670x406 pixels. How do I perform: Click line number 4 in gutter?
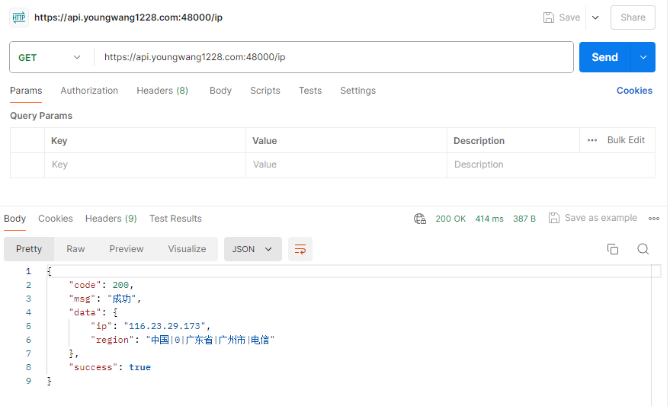28,312
